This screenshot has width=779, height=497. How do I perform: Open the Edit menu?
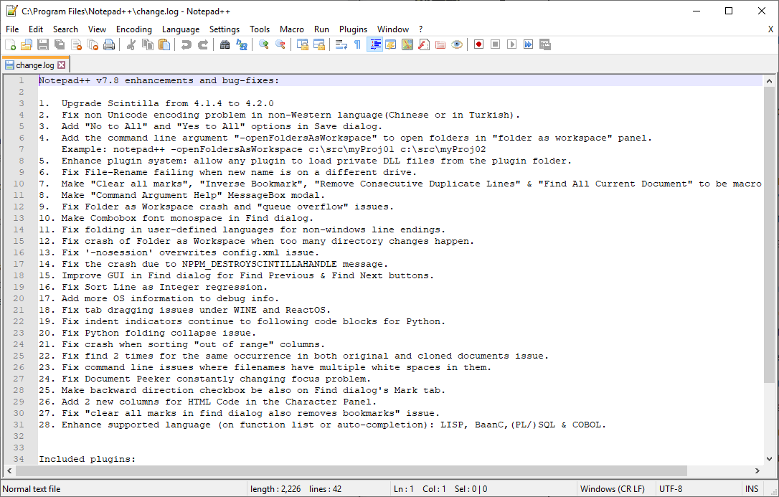click(36, 29)
